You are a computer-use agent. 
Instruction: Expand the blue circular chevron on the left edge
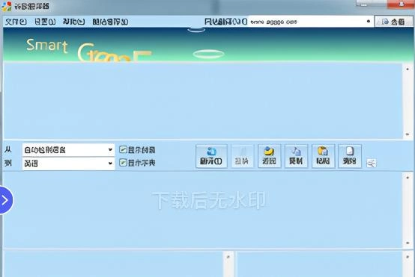5,200
